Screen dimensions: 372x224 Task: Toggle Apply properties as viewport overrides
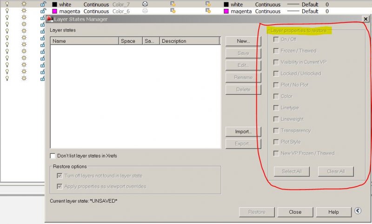point(60,186)
